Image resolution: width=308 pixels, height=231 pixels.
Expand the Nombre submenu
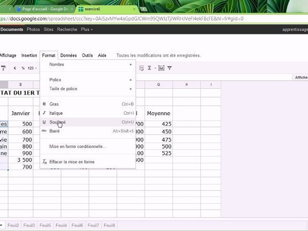click(88, 64)
